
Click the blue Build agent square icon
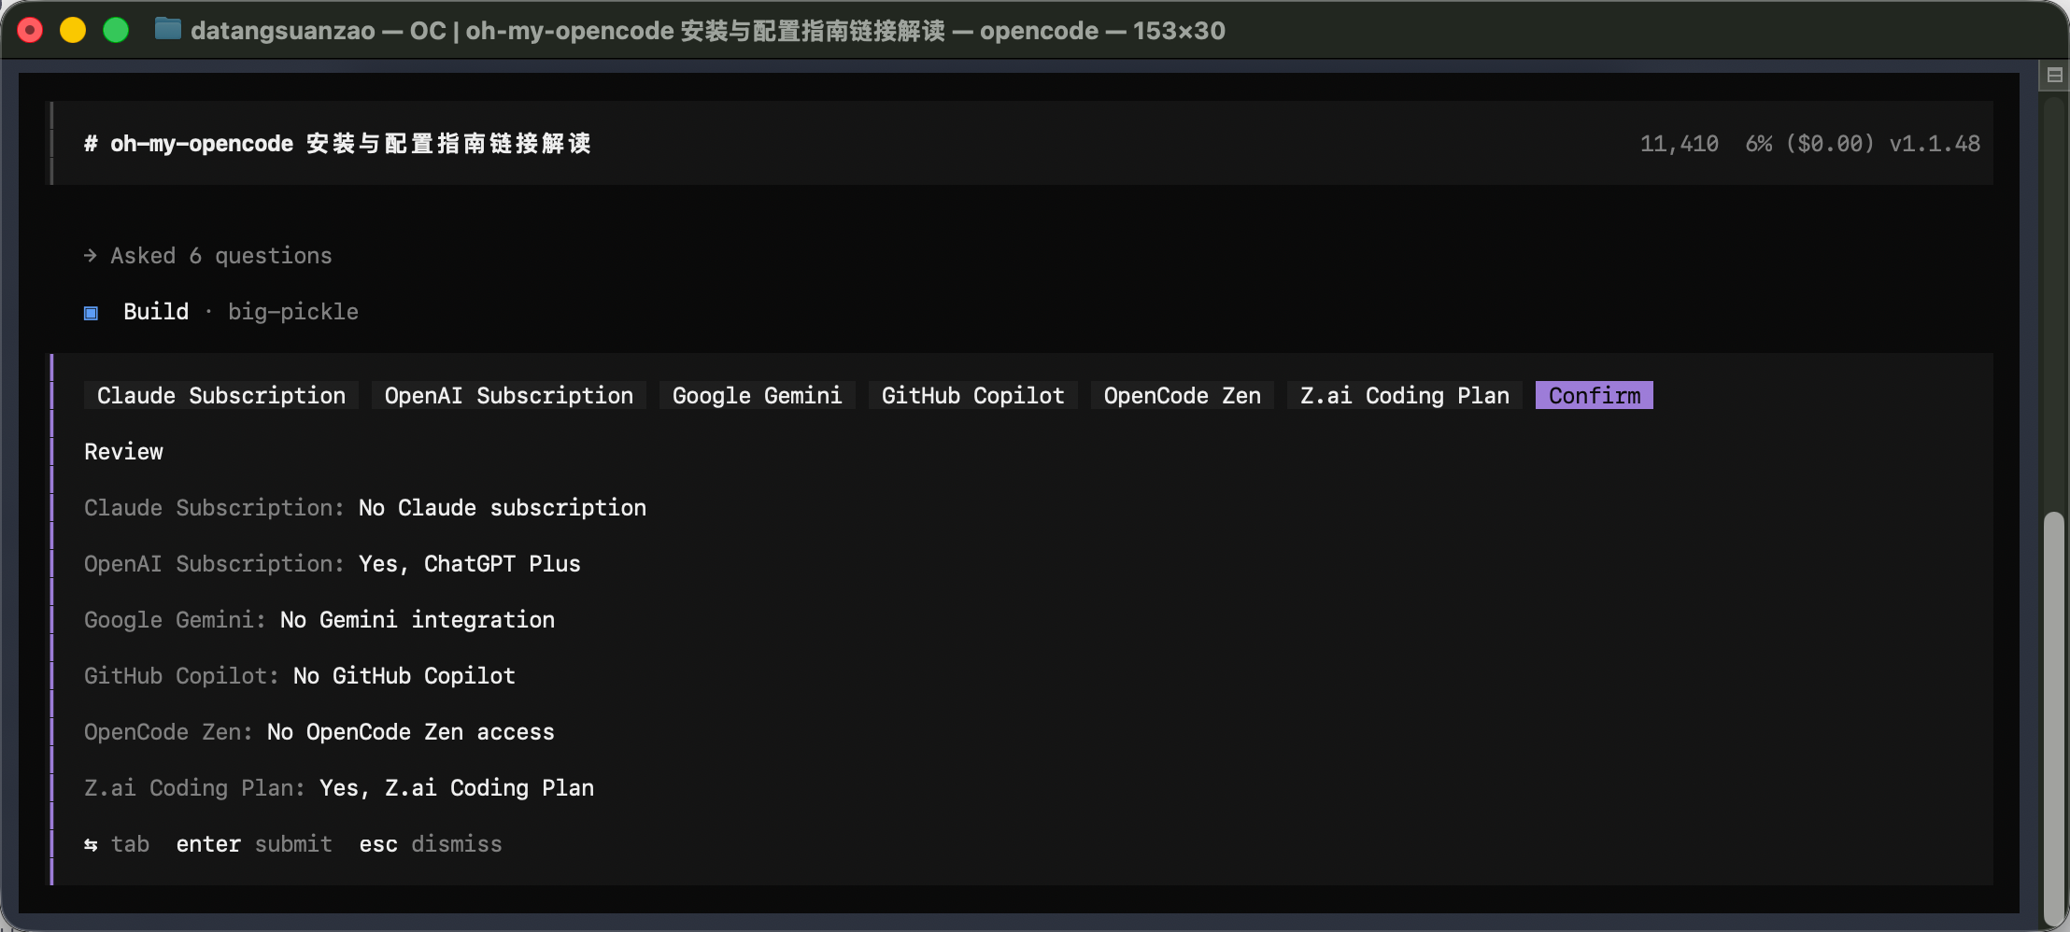tap(91, 312)
